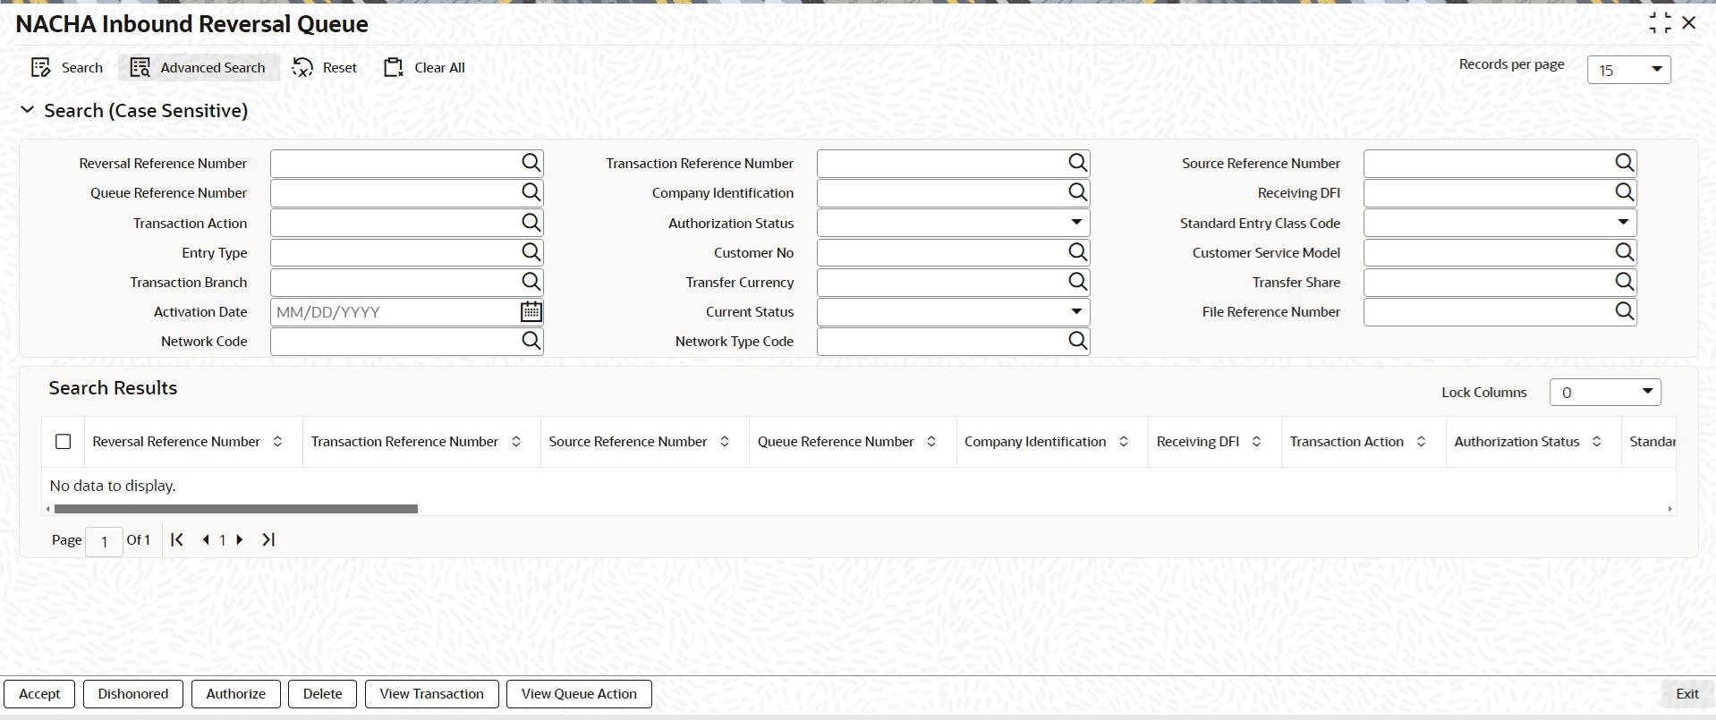Click the View Transaction button

431,694
